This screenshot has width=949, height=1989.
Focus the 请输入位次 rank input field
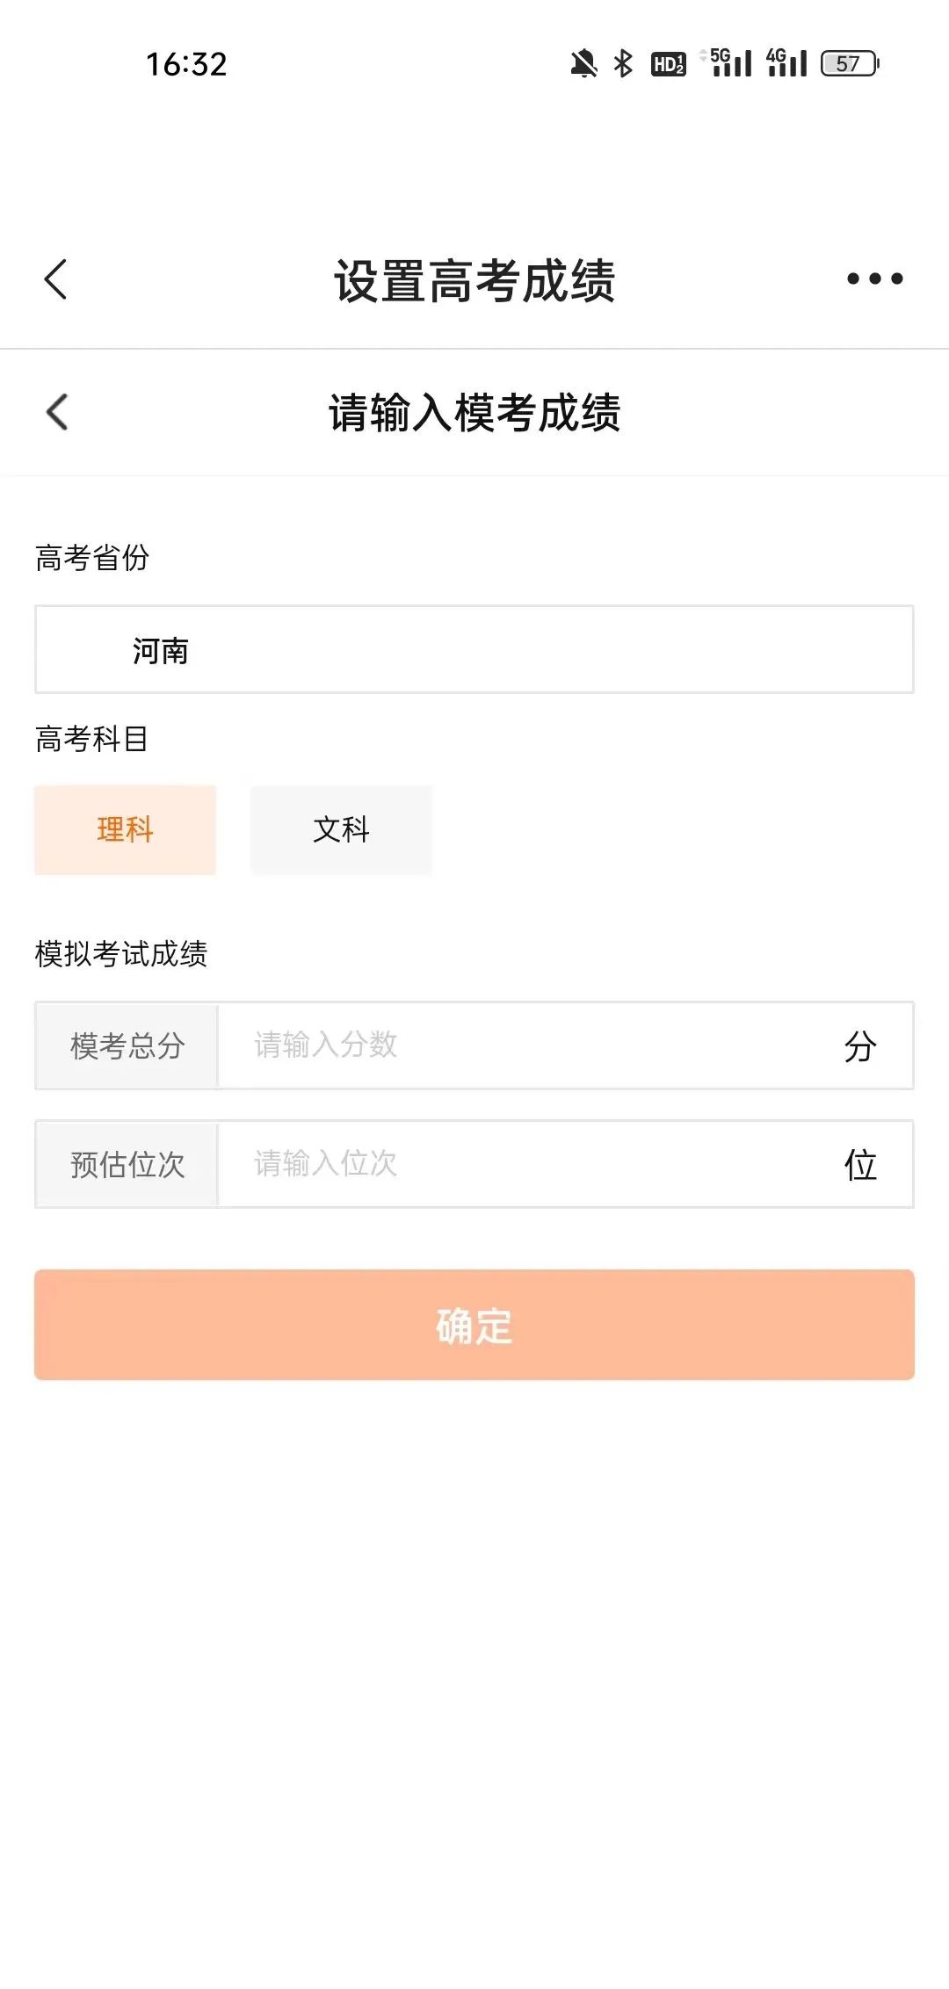coord(527,1164)
